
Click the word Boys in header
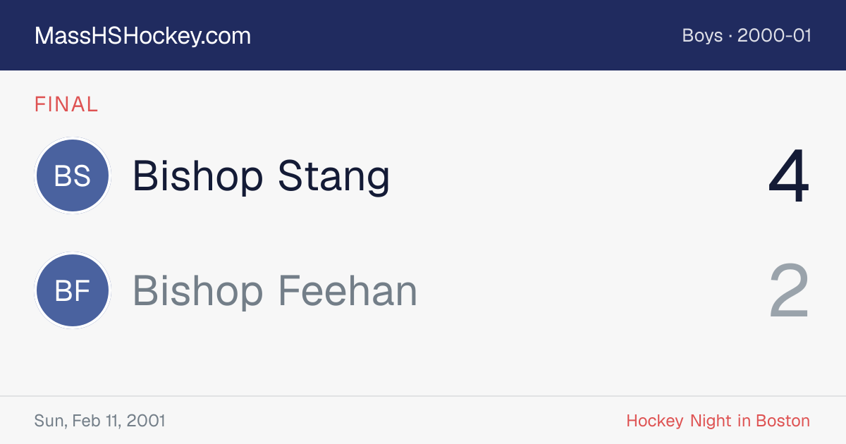click(x=702, y=35)
